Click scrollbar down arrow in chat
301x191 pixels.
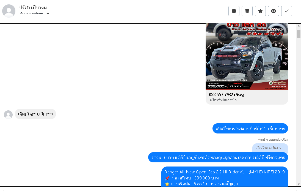[x=299, y=184]
